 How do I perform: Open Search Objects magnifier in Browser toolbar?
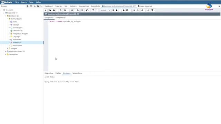coord(38,6)
